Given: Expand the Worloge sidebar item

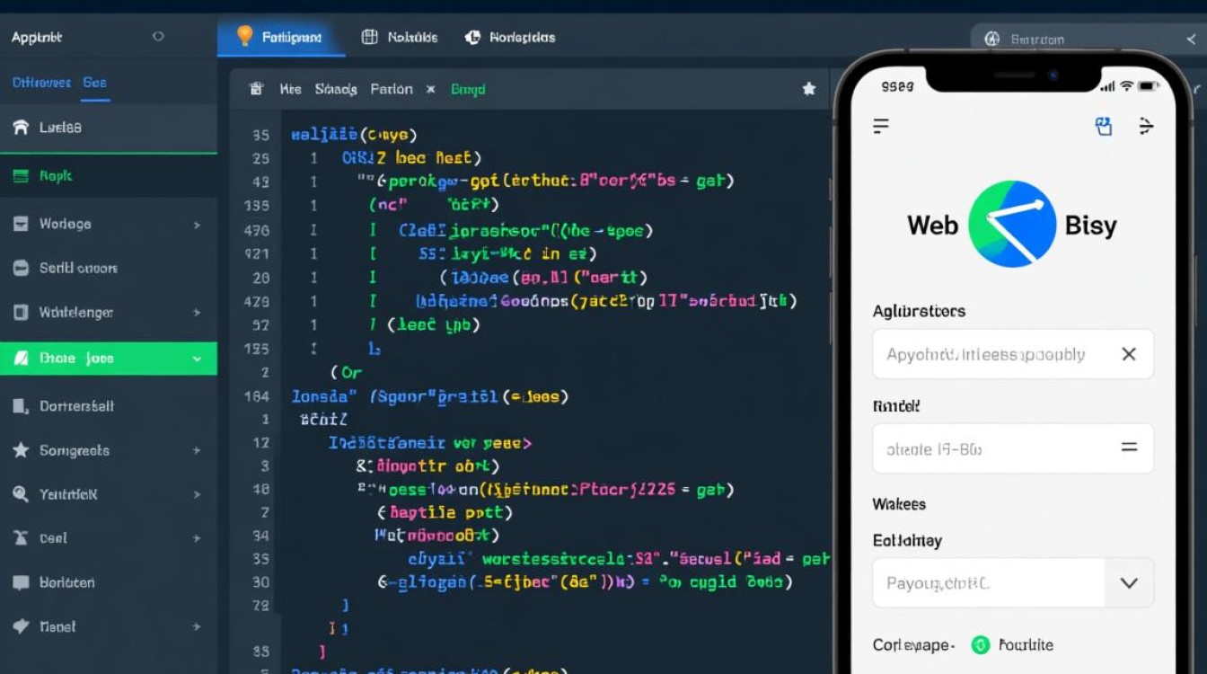Looking at the screenshot, I should pyautogui.click(x=197, y=224).
